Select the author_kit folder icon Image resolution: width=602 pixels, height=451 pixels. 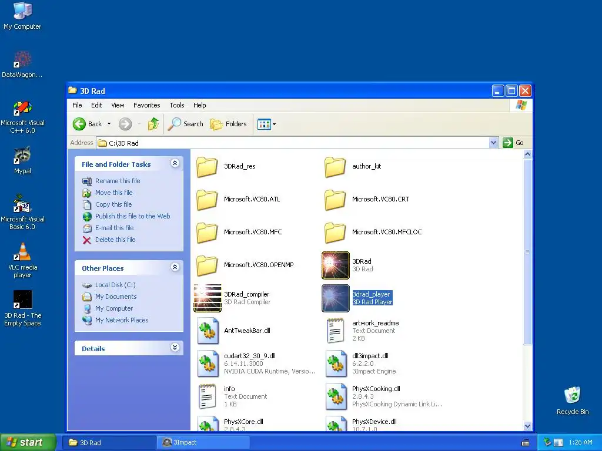click(x=335, y=167)
